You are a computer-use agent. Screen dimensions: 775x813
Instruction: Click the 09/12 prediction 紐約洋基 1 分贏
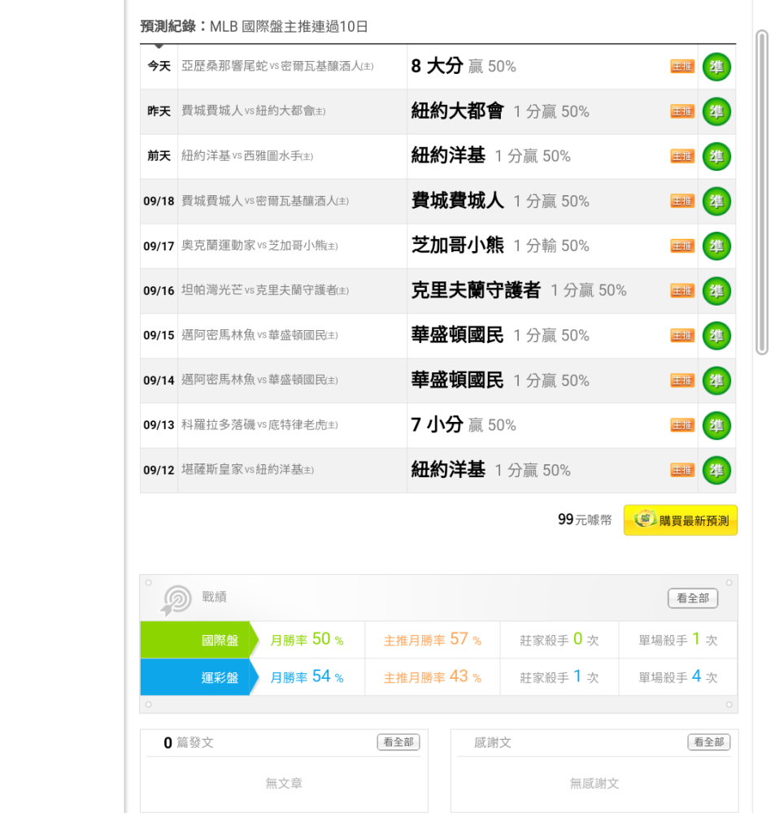491,470
